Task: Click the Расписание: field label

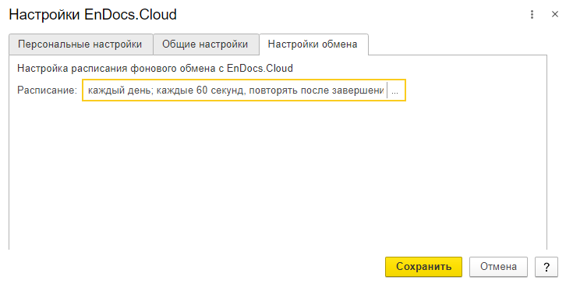Action: (x=47, y=91)
